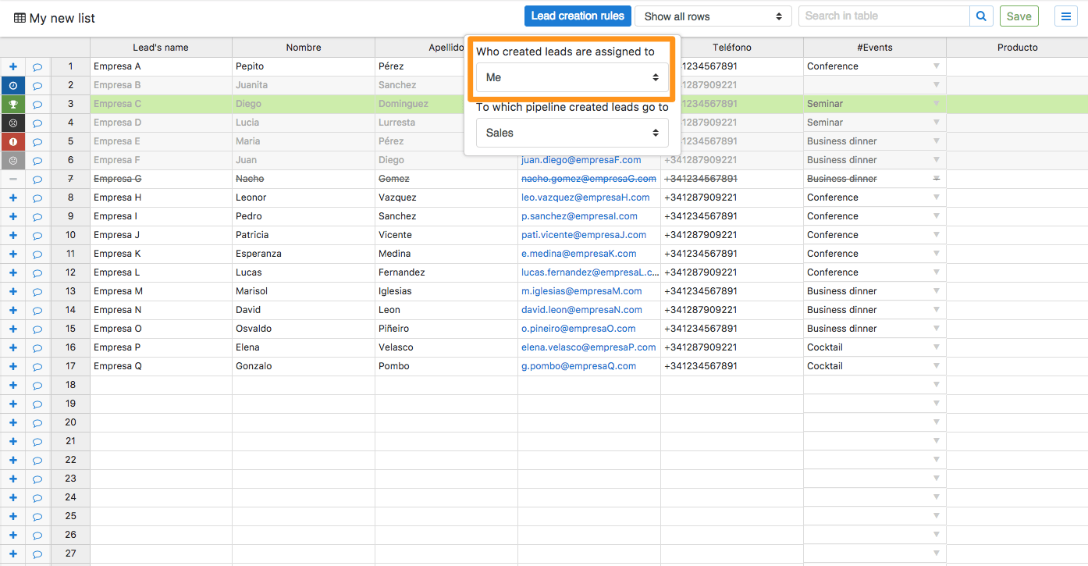Click the #Events column header
Screen dimensions: 1088x566
pos(875,47)
